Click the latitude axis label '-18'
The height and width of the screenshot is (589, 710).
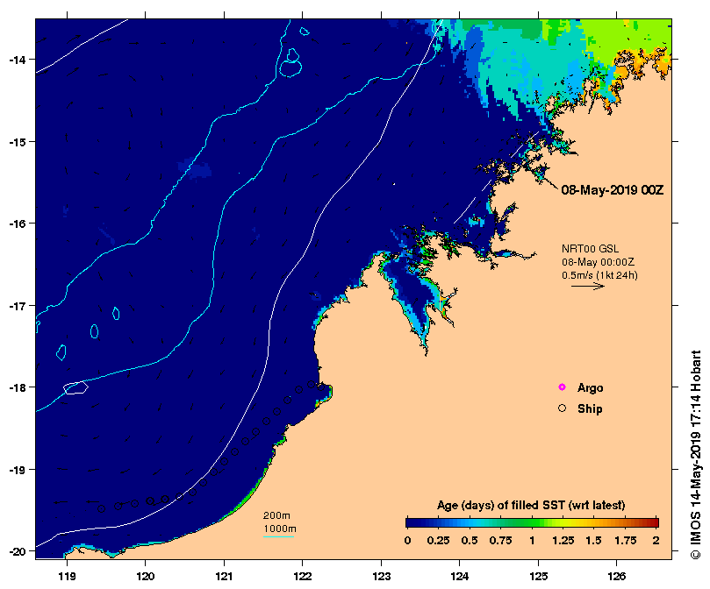coord(17,387)
